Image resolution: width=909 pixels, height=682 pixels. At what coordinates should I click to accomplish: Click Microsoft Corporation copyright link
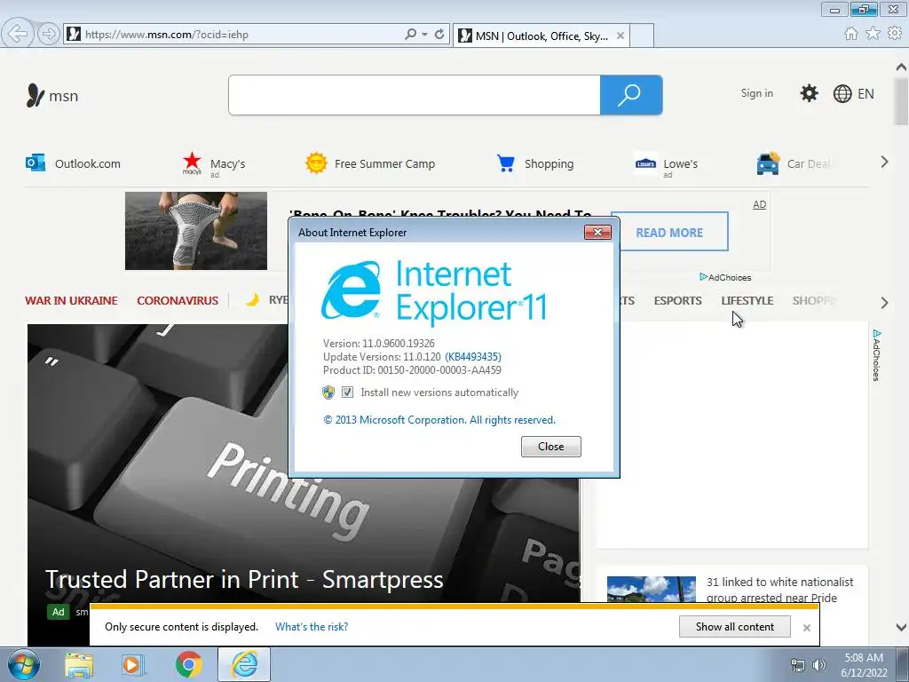pyautogui.click(x=439, y=420)
